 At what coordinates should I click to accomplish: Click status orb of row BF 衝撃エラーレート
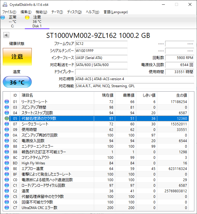point(7,174)
